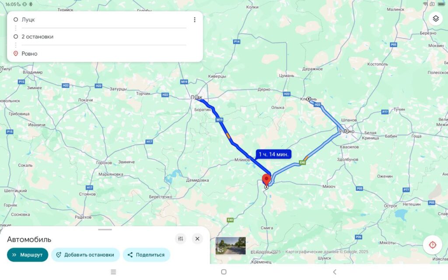
Task: Tap the red destination pin
Action: (266, 180)
